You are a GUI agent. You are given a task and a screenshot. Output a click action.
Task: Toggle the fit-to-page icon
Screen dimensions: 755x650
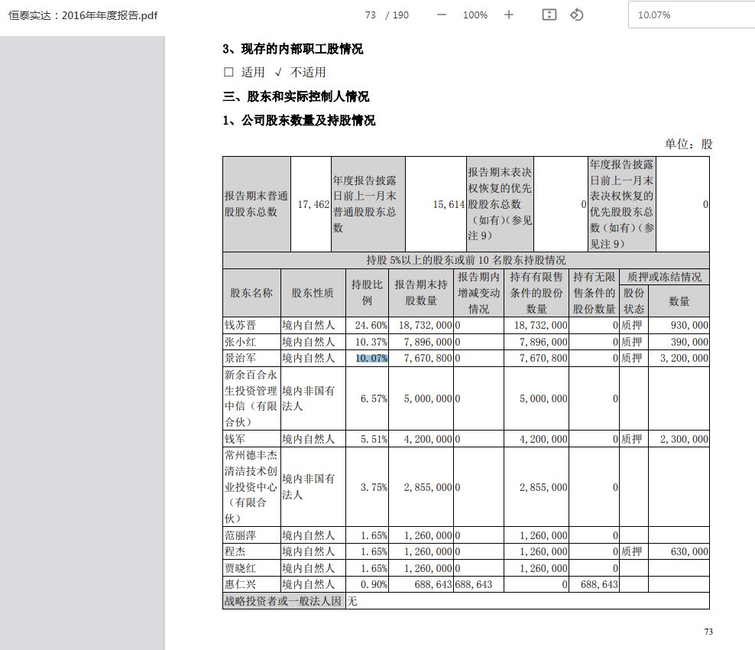549,15
